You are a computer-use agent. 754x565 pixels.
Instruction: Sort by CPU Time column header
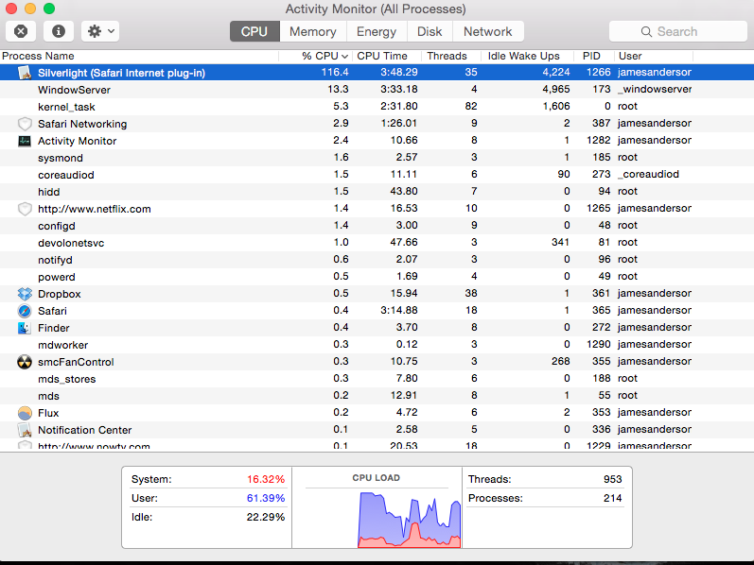[x=387, y=56]
